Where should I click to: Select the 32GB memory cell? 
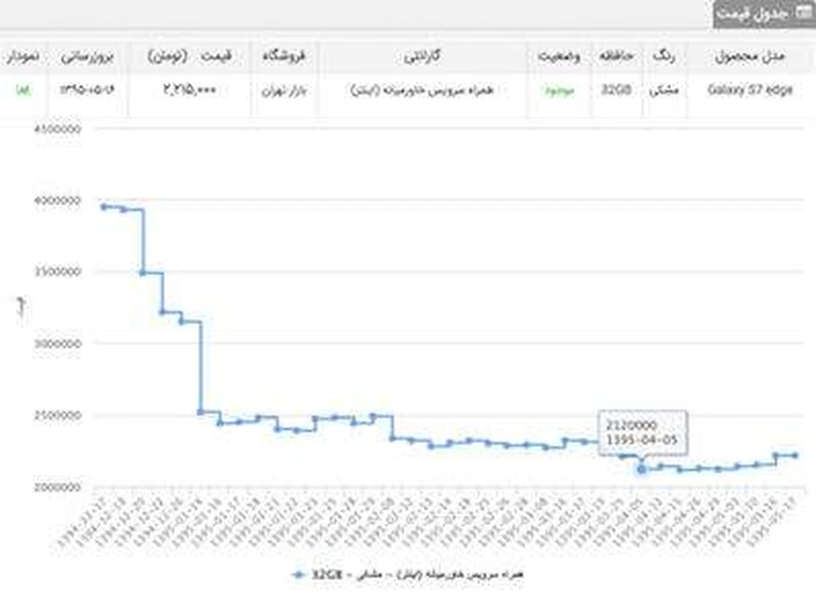point(616,90)
